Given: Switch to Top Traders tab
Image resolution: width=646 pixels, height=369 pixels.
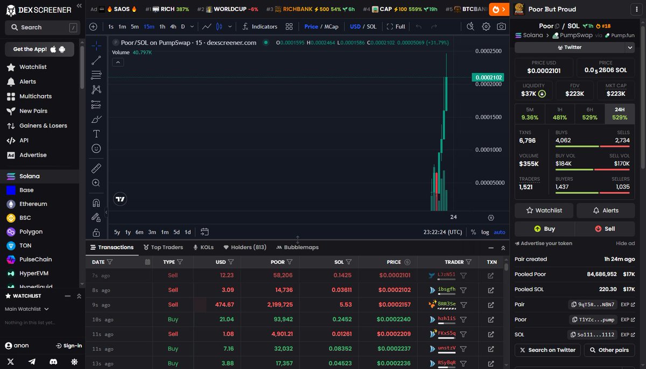Looking at the screenshot, I should [163, 247].
